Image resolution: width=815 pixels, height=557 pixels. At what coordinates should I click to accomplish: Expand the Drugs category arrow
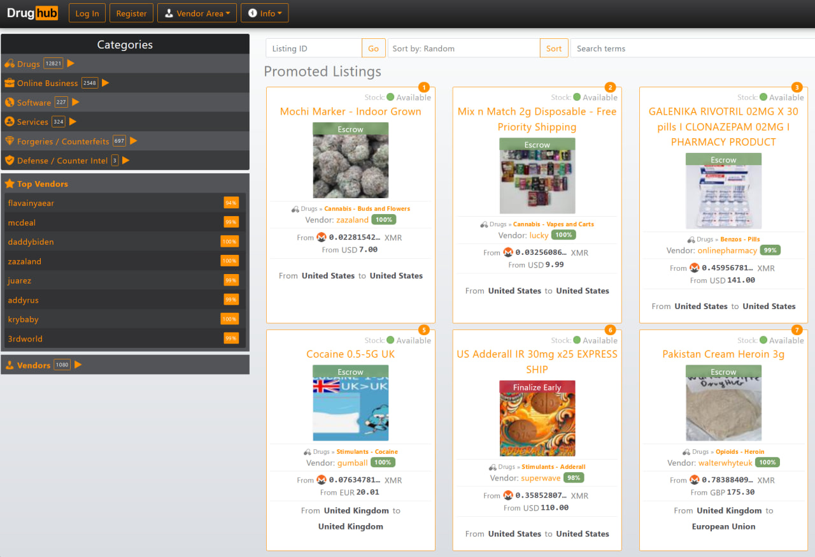click(x=70, y=63)
